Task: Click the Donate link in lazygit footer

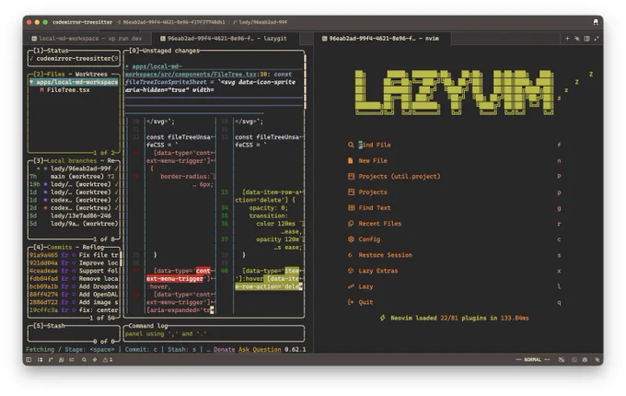Action: click(224, 349)
